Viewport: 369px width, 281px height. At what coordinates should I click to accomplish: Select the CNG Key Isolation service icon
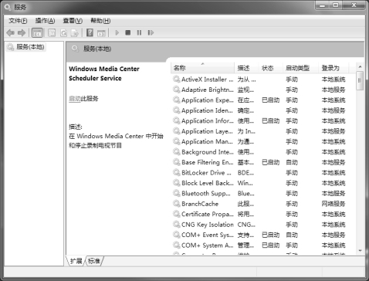176,224
